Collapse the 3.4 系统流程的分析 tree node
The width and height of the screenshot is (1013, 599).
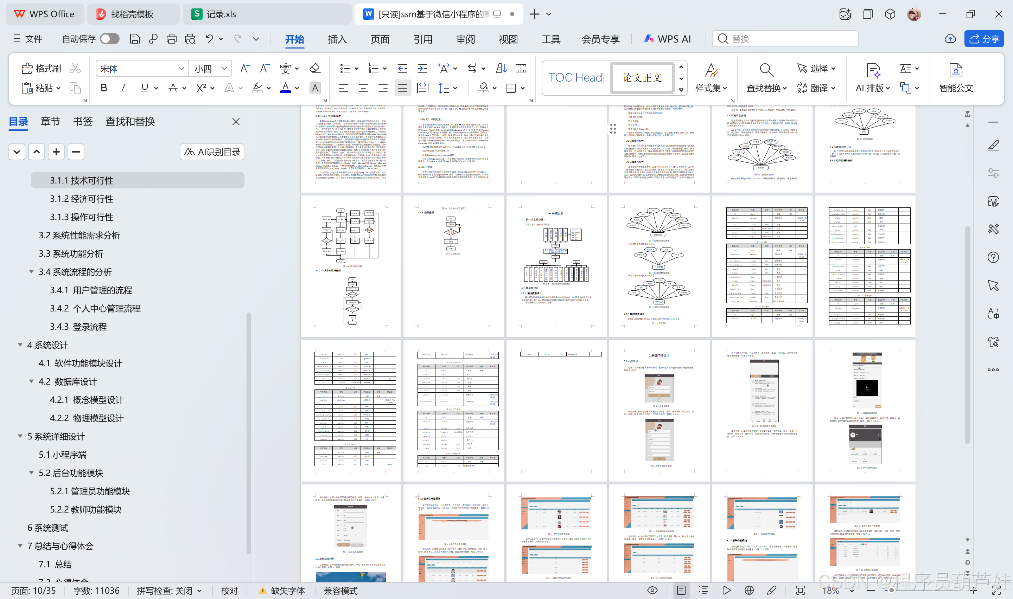point(31,272)
